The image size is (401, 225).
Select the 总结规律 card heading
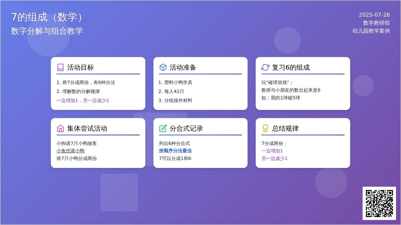click(x=285, y=128)
